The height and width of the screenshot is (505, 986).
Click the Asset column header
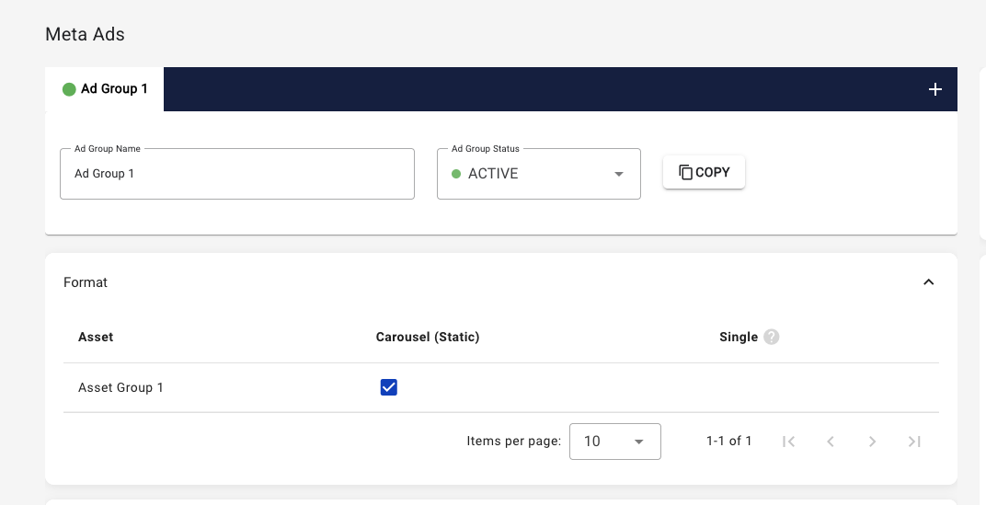(96, 337)
